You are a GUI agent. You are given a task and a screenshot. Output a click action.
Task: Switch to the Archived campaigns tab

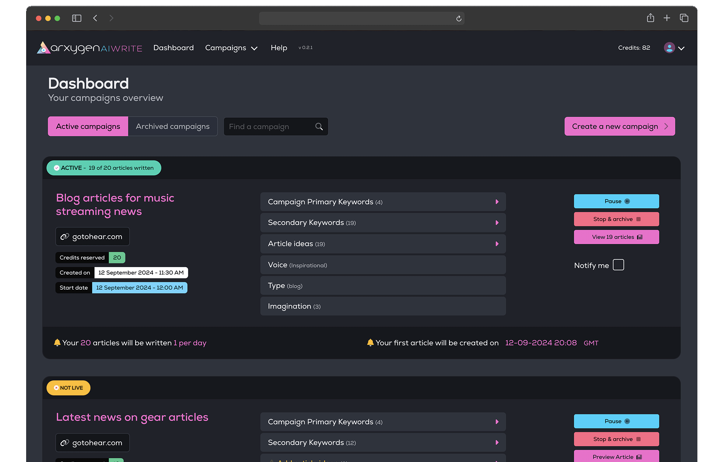point(172,126)
